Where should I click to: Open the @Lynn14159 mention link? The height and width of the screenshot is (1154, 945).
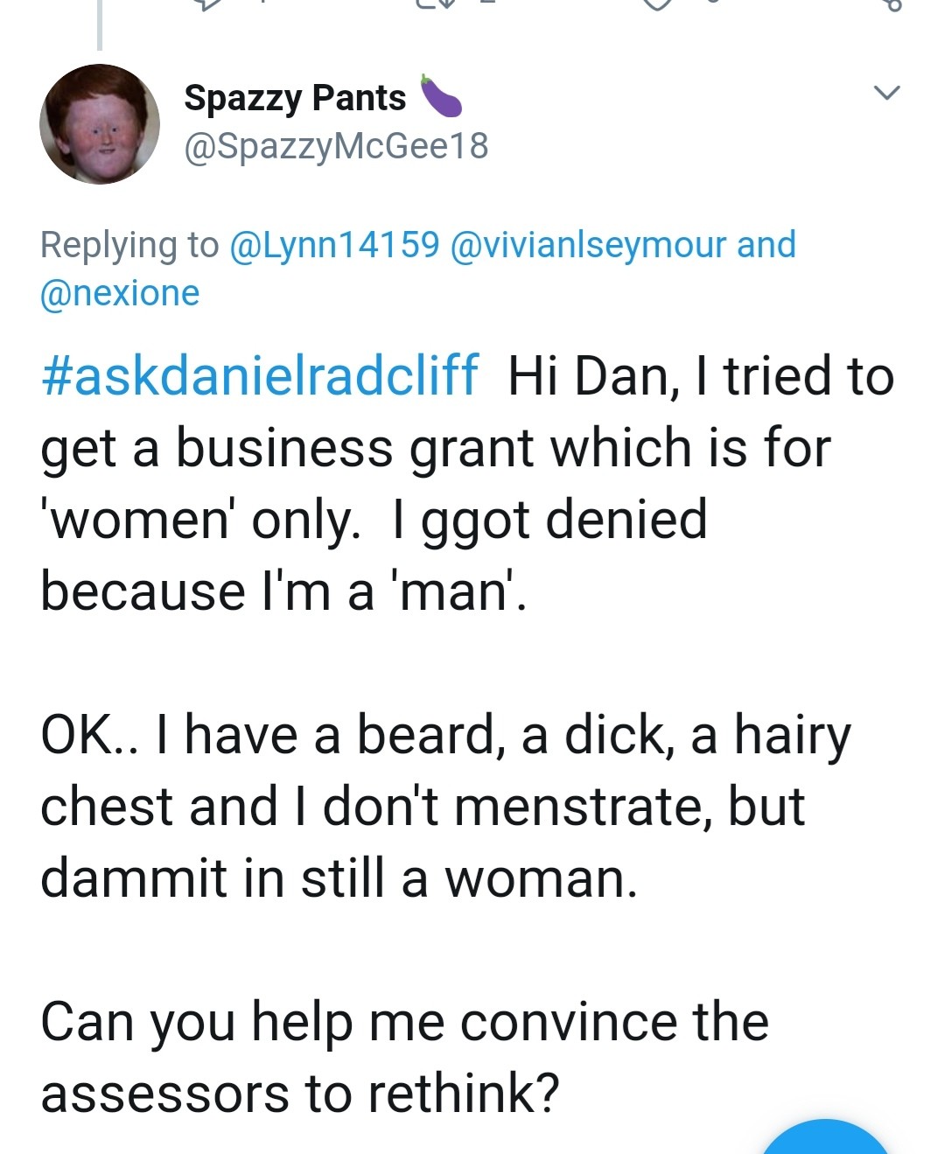point(334,245)
